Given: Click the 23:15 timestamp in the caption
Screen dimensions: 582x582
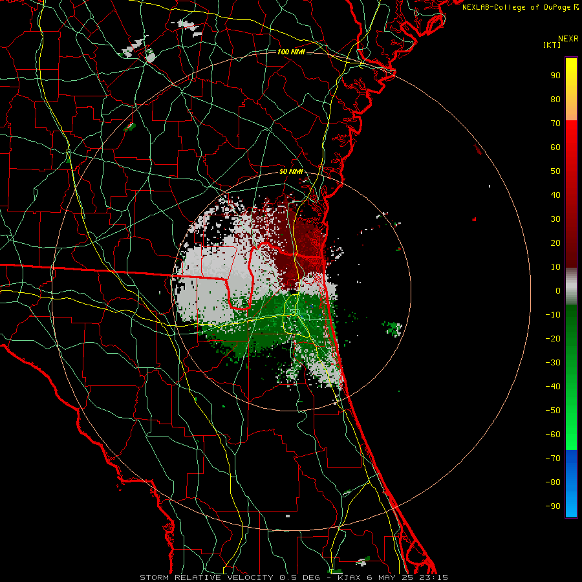Looking at the screenshot, I should point(433,577).
